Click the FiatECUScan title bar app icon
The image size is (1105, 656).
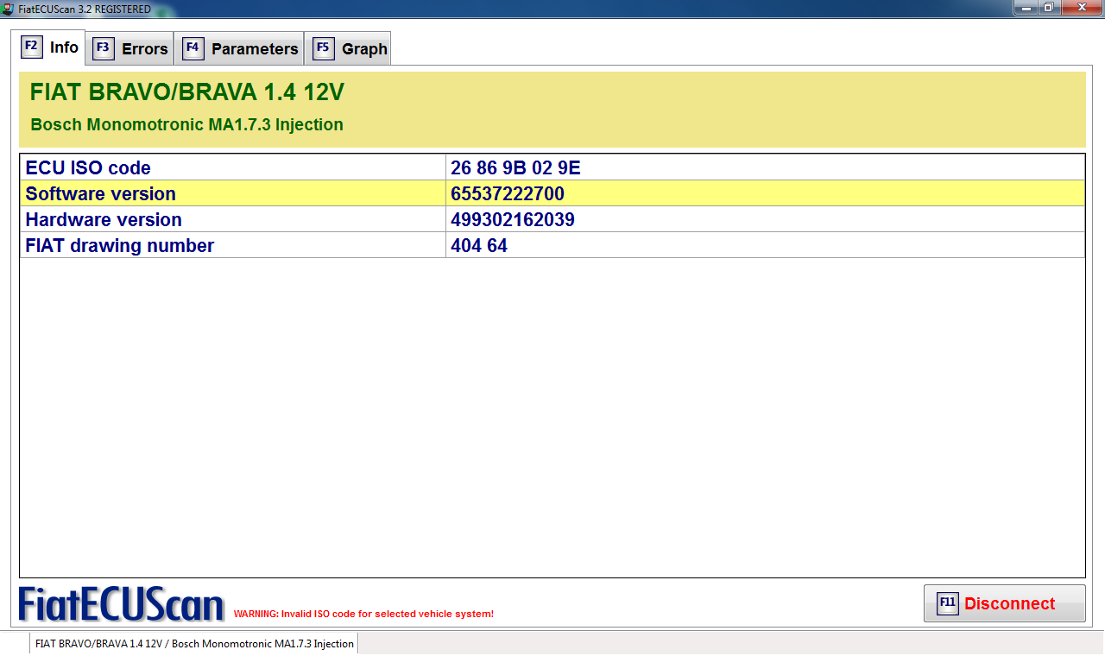(x=8, y=9)
